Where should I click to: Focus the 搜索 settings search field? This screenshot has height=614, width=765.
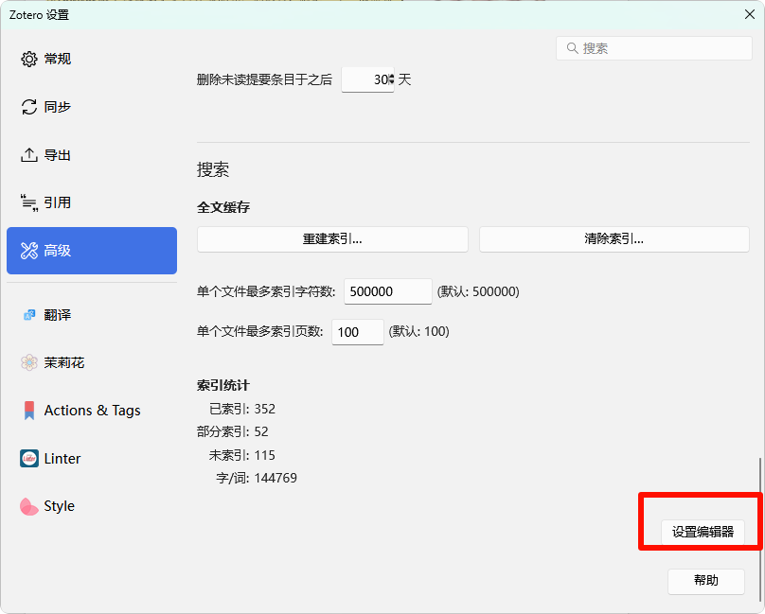[x=654, y=48]
